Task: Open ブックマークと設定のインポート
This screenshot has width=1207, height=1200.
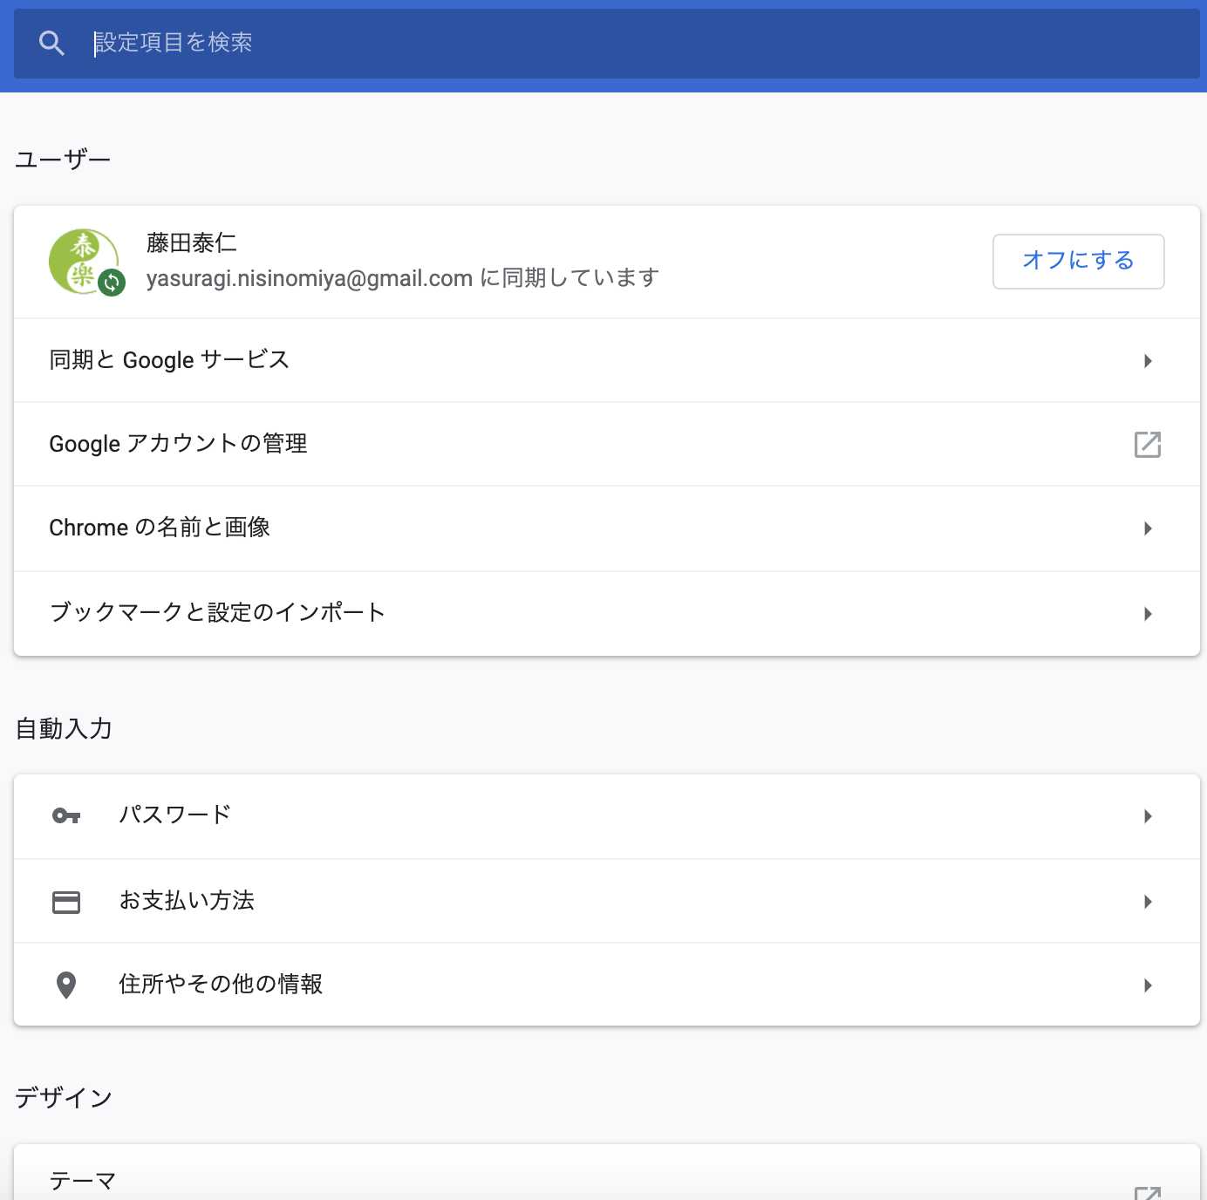Action: [607, 613]
